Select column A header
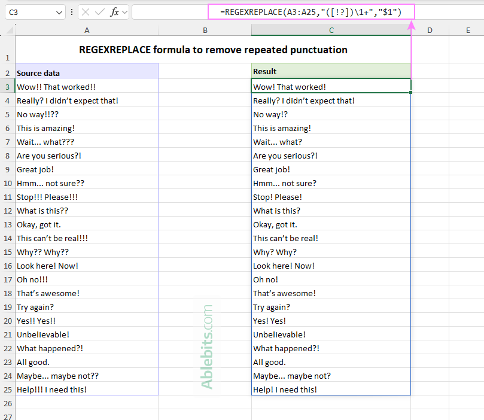The width and height of the screenshot is (484, 420). pyautogui.click(x=87, y=31)
